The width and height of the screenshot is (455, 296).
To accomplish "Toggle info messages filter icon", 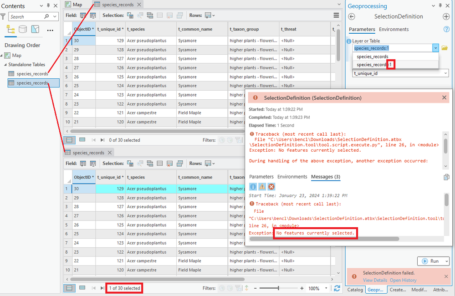I will 253,187.
